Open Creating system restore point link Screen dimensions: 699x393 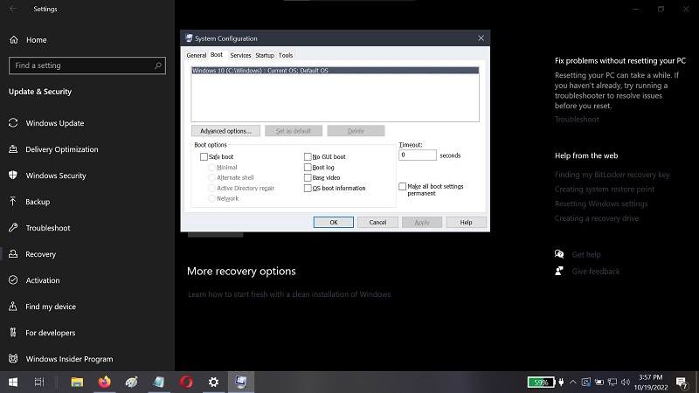click(605, 190)
